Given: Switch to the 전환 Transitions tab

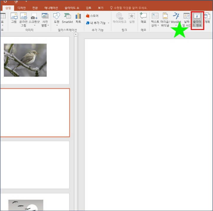Looking at the screenshot, I should point(35,8).
